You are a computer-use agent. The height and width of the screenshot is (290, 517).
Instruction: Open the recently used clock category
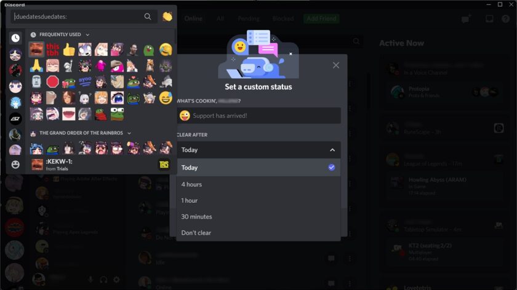coord(15,38)
